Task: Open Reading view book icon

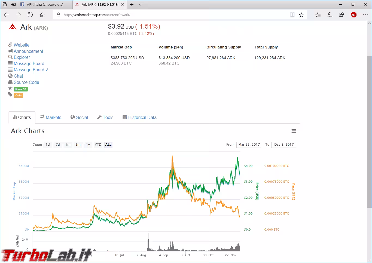Action: click(292, 15)
